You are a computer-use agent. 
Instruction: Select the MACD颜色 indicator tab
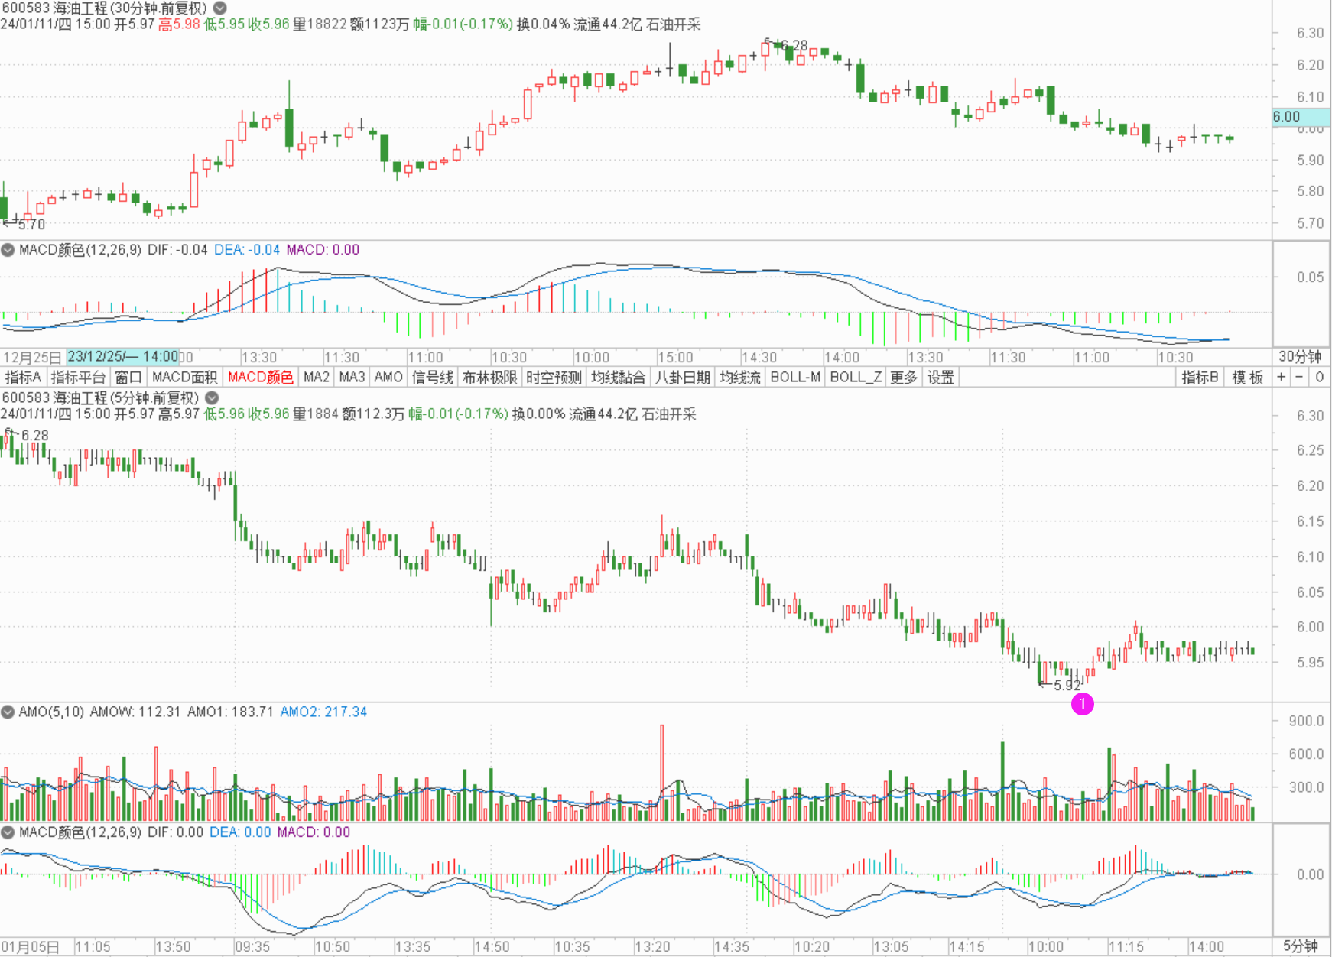click(260, 377)
